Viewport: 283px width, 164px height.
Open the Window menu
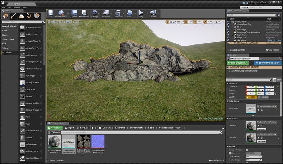pos(17,8)
